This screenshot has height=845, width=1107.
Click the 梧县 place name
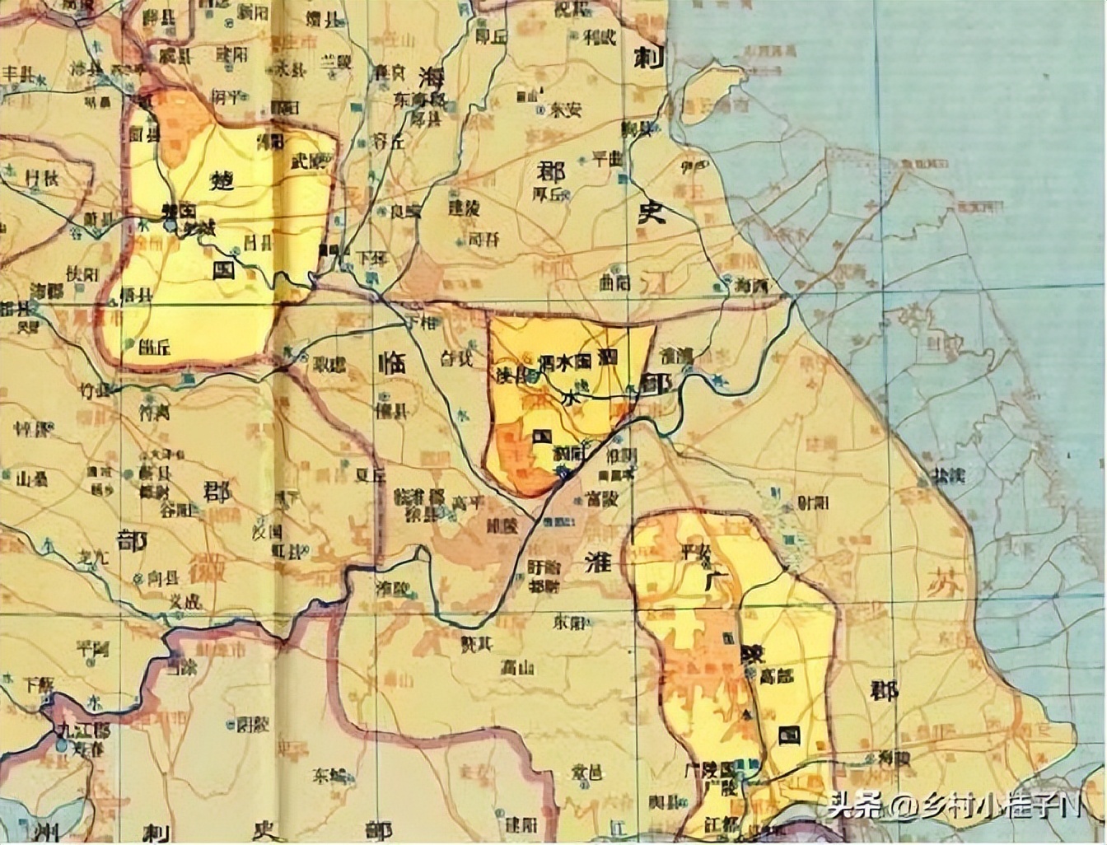click(x=136, y=296)
